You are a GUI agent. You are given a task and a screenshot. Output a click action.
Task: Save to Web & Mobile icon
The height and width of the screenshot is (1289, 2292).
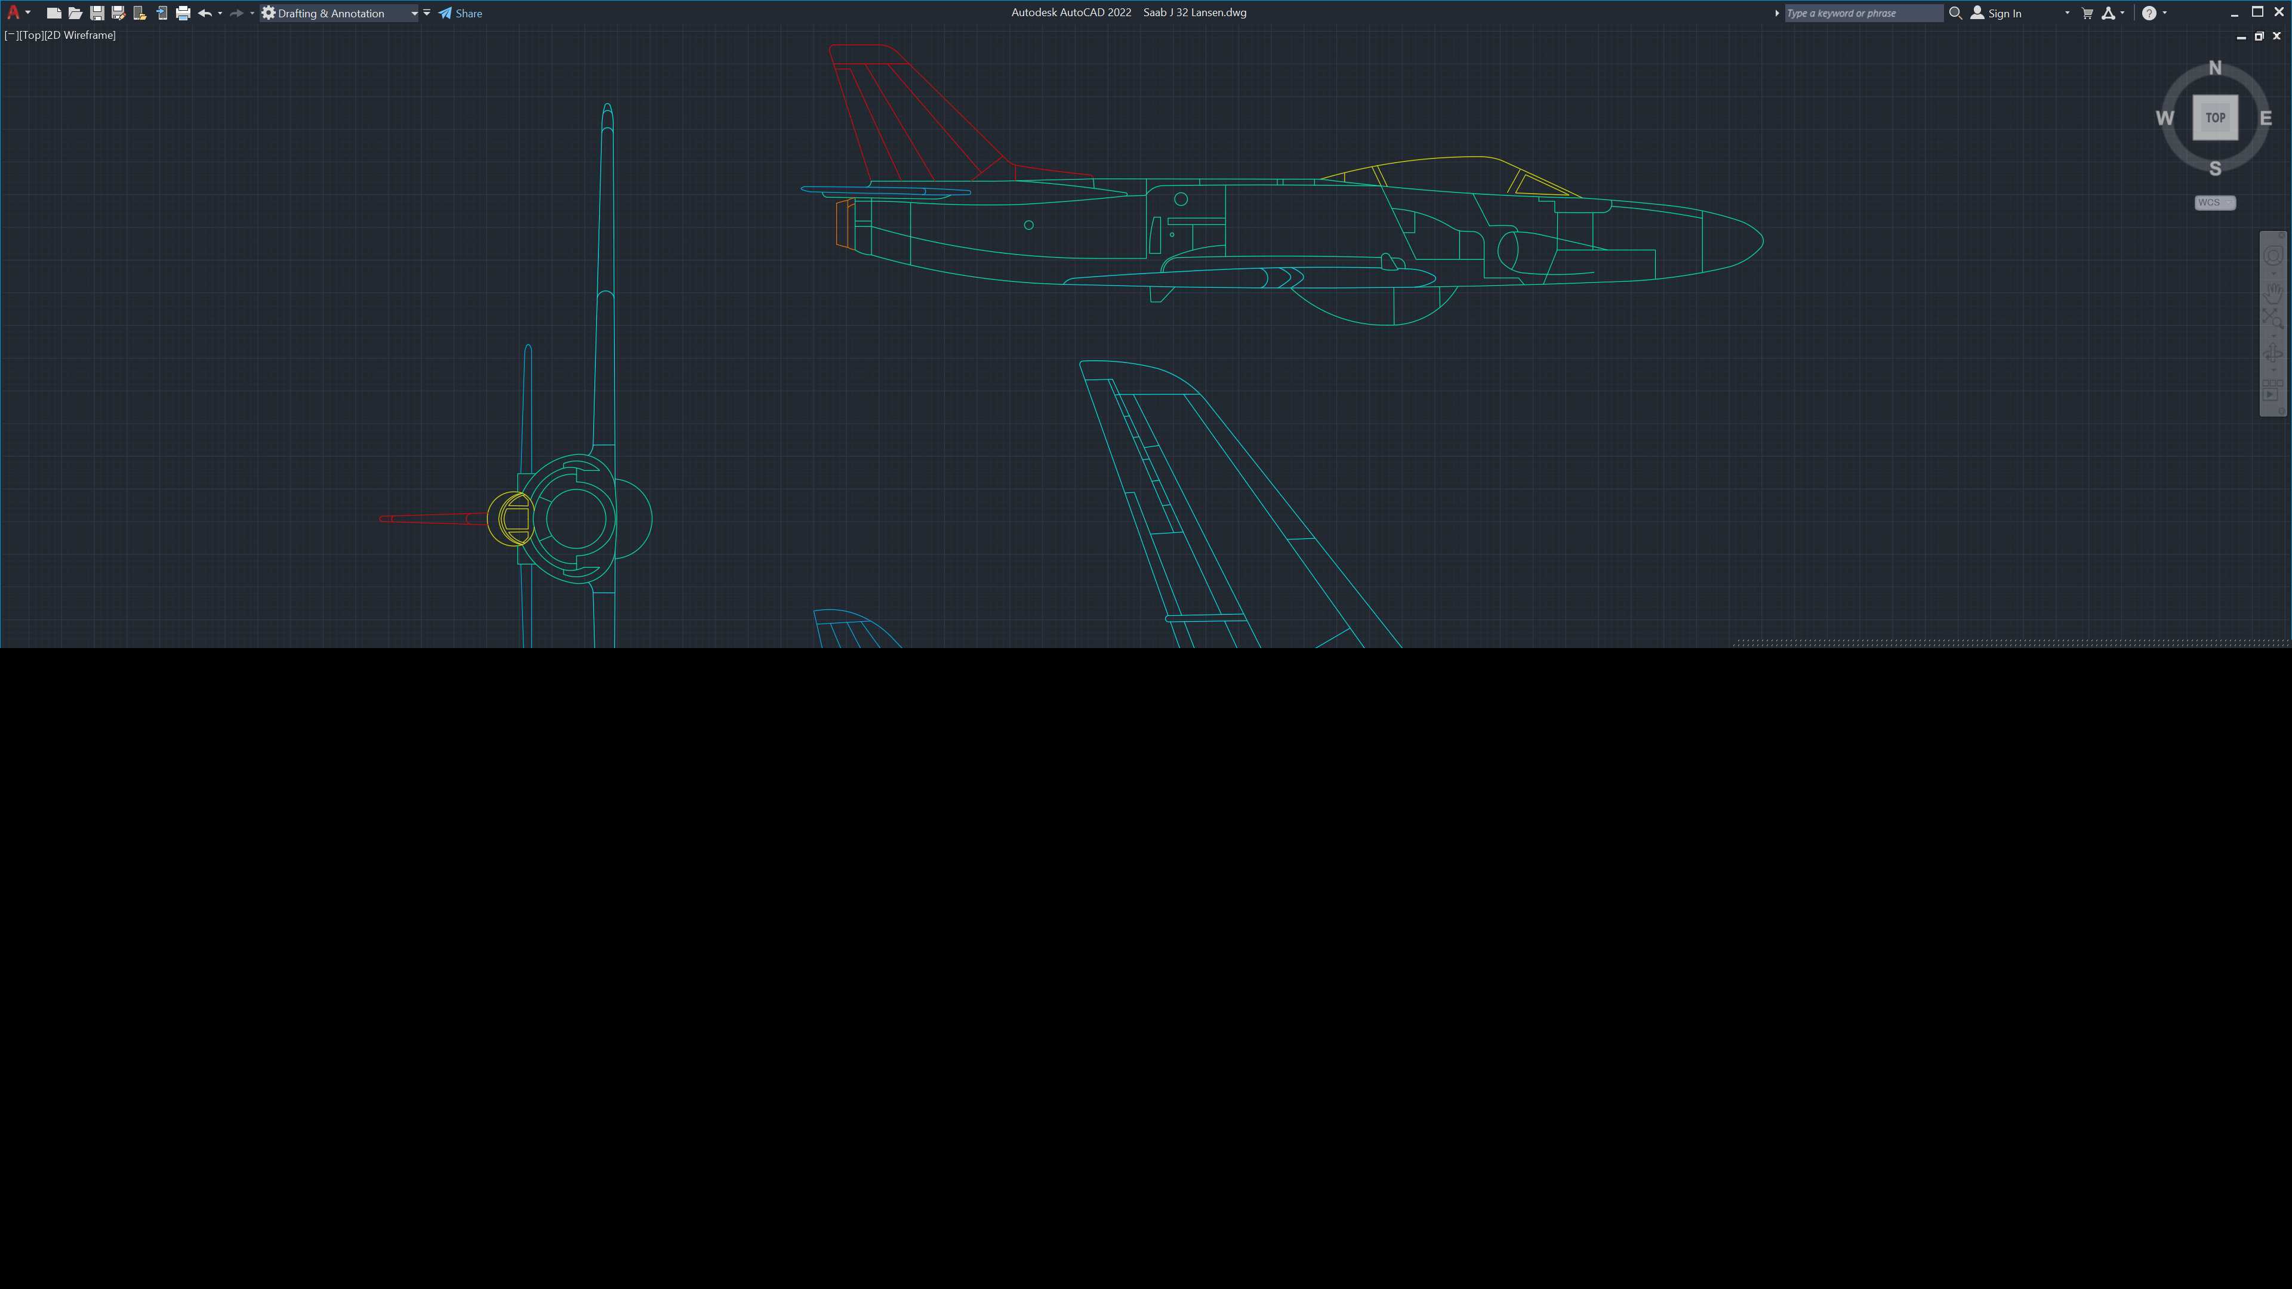(162, 13)
